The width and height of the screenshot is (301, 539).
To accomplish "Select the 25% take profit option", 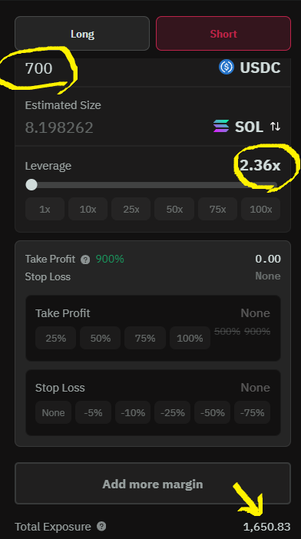I will [55, 339].
